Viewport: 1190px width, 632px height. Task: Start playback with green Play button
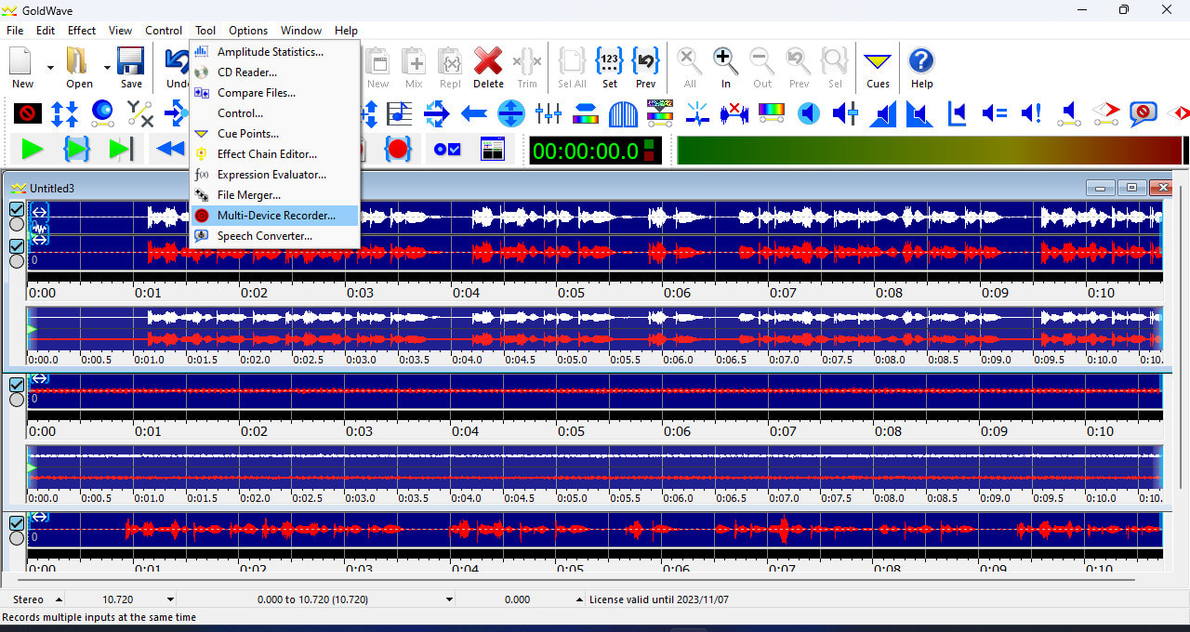click(x=33, y=149)
